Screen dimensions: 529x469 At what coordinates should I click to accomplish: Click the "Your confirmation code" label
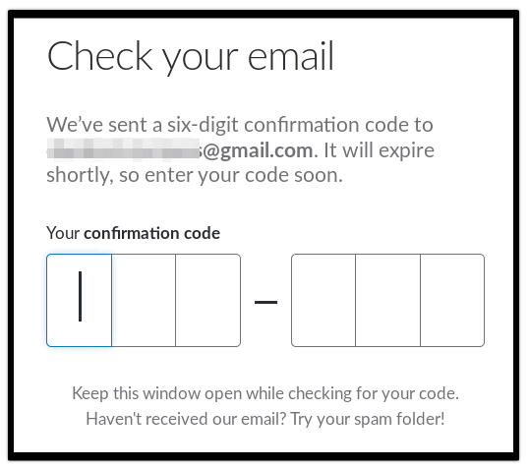point(134,233)
